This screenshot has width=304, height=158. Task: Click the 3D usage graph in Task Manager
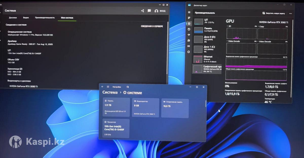coord(241,33)
